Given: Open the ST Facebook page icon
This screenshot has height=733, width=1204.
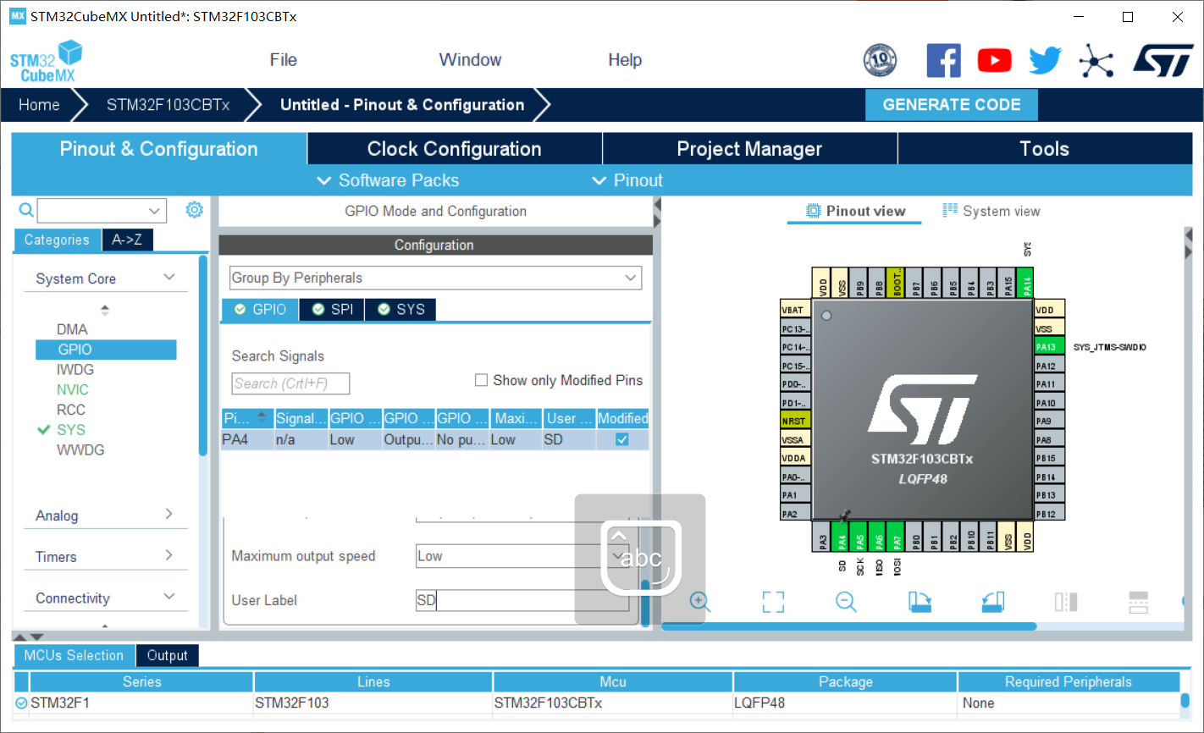Looking at the screenshot, I should point(943,60).
